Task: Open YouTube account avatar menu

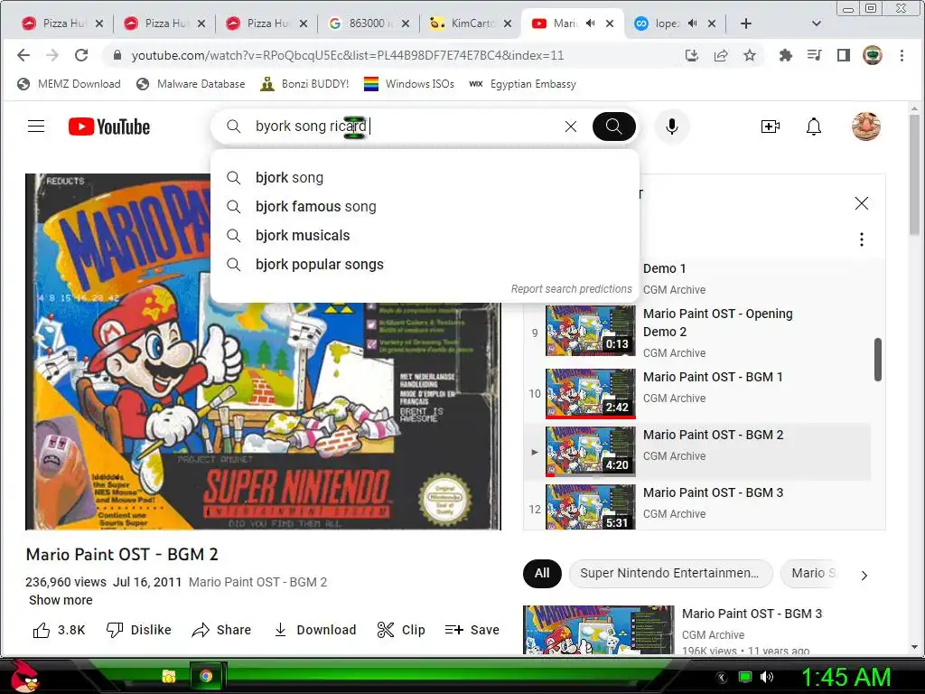Action: point(865,127)
